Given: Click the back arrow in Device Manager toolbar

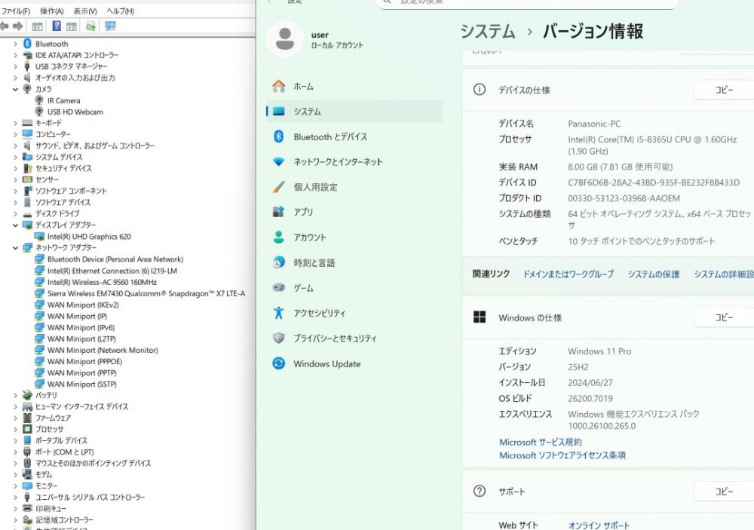Looking at the screenshot, I should [5, 26].
